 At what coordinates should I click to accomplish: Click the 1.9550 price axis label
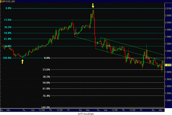(168, 86)
